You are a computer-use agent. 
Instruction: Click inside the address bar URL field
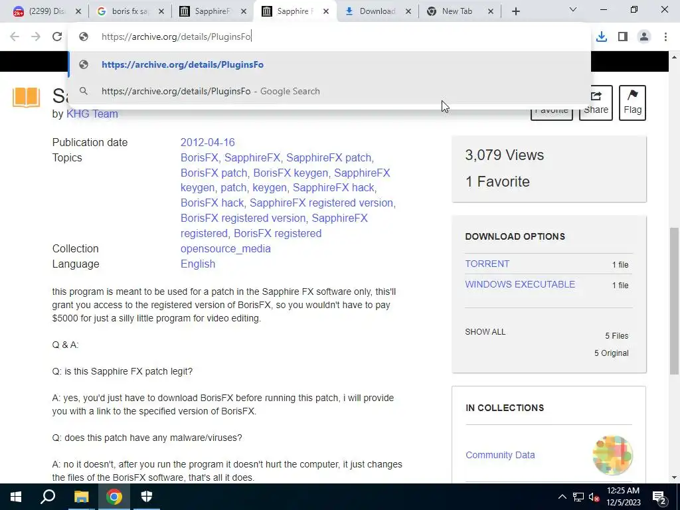point(329,37)
